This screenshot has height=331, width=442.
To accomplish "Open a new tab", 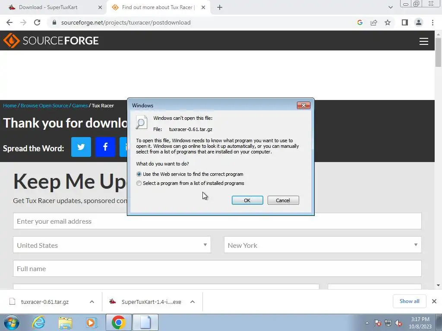I will pos(220,7).
